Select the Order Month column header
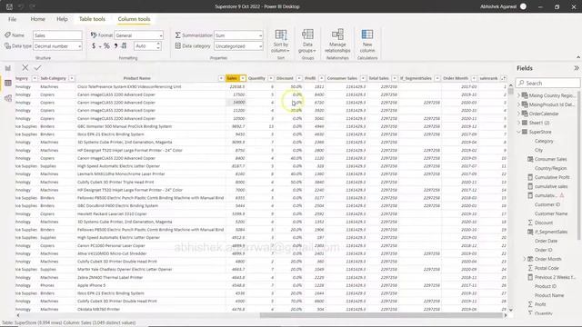This screenshot has width=582, height=327. [456, 78]
